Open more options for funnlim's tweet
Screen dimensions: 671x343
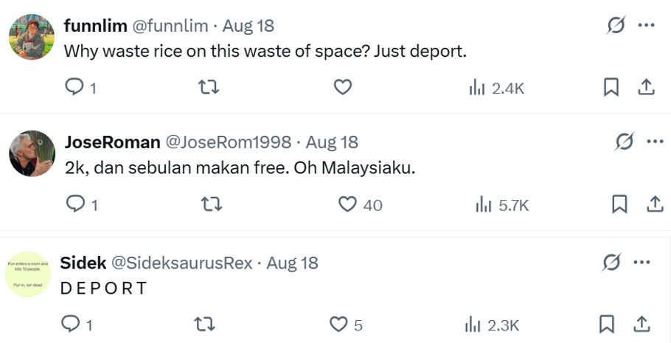click(x=646, y=25)
